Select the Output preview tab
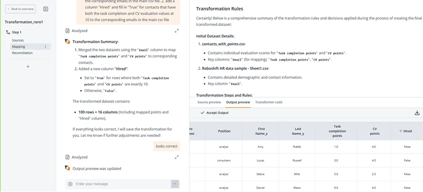This screenshot has width=423, height=192. click(x=238, y=102)
